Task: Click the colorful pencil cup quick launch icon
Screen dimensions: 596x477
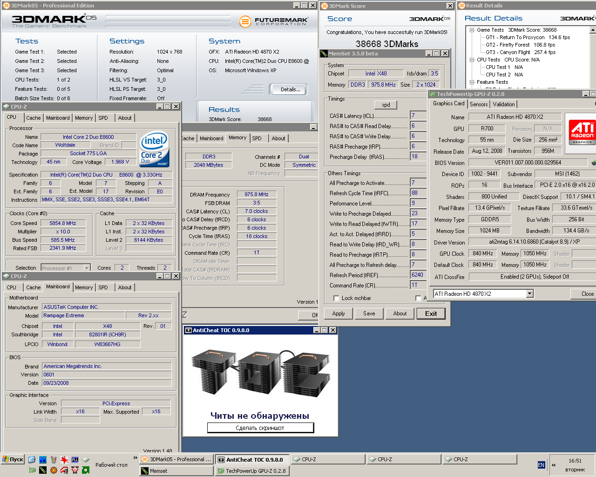Action: pos(54,459)
